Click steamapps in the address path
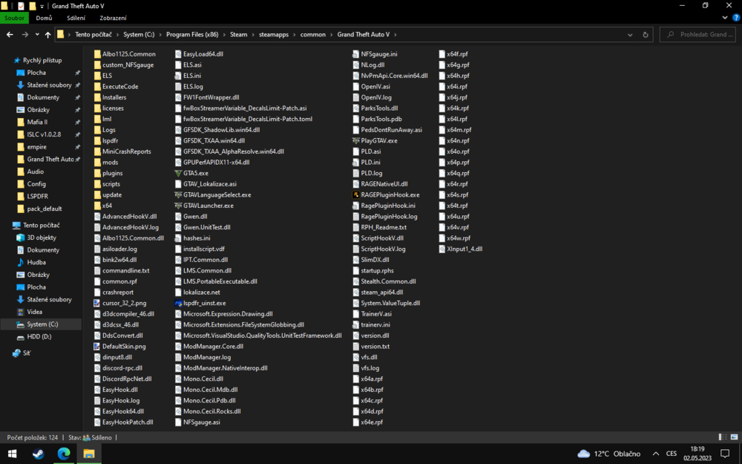 pyautogui.click(x=274, y=35)
